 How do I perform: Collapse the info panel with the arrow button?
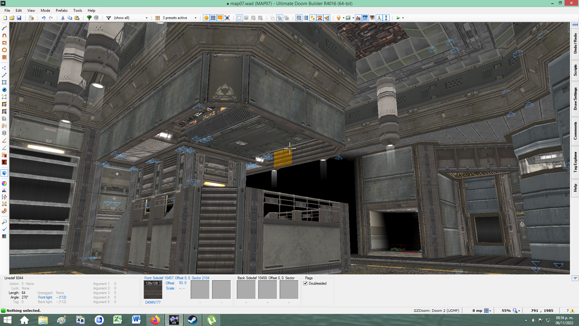coord(575,278)
